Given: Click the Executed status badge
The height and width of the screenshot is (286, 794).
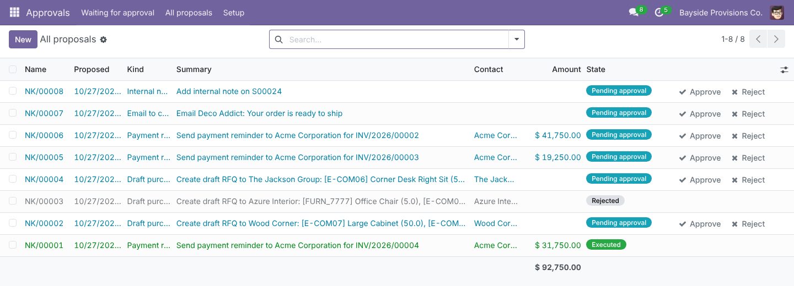Looking at the screenshot, I should pos(606,245).
